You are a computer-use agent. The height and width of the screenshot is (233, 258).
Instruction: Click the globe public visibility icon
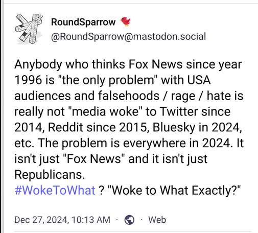pos(129,220)
